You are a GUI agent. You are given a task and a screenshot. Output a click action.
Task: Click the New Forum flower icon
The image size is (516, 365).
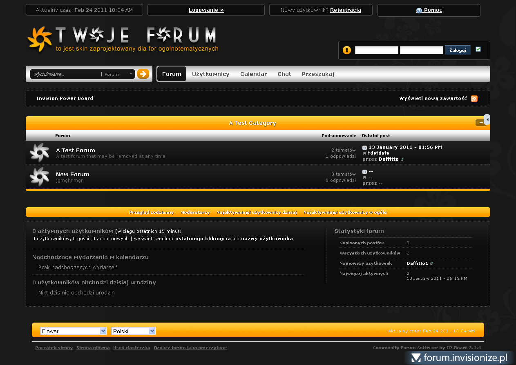40,177
